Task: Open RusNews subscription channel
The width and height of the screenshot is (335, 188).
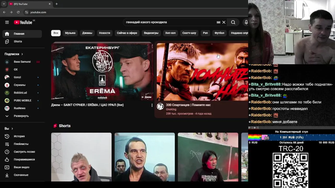Action: (x=22, y=108)
